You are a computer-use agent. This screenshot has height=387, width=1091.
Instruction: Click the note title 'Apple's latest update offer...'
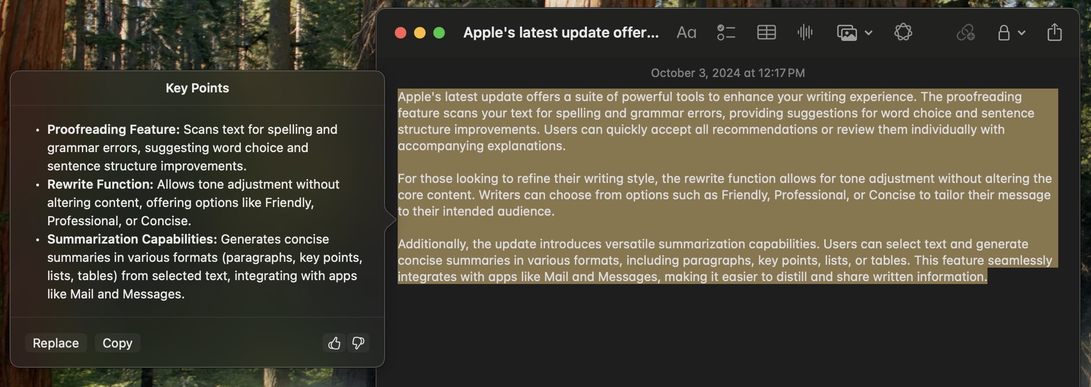561,32
